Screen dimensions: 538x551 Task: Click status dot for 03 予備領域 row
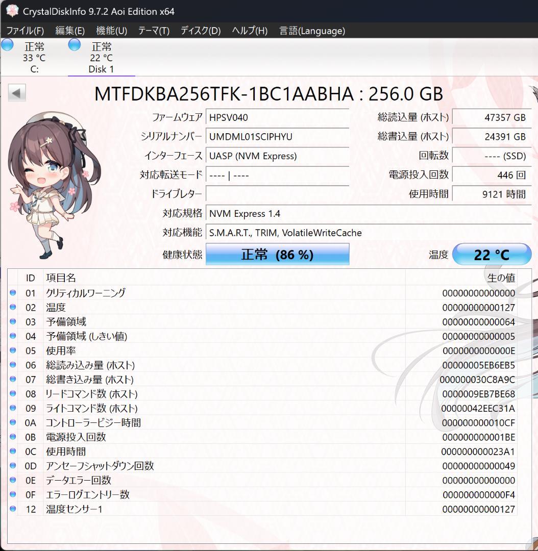(13, 321)
